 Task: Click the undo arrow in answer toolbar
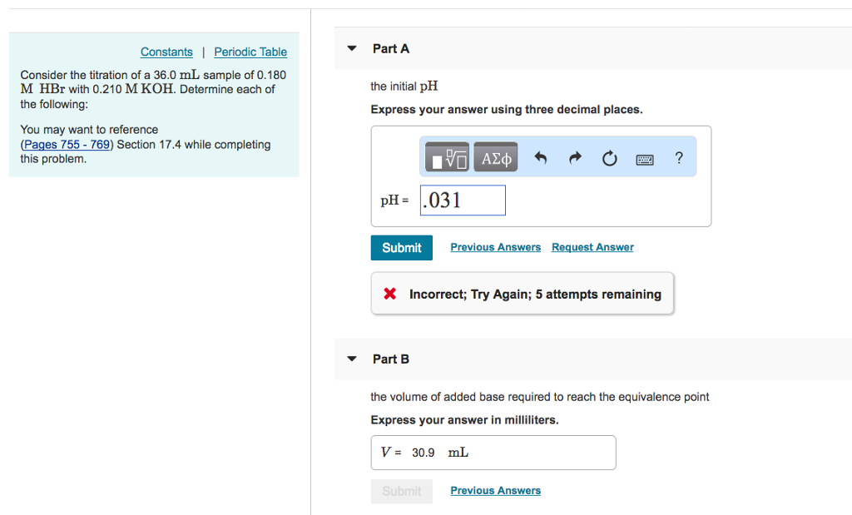click(540, 158)
